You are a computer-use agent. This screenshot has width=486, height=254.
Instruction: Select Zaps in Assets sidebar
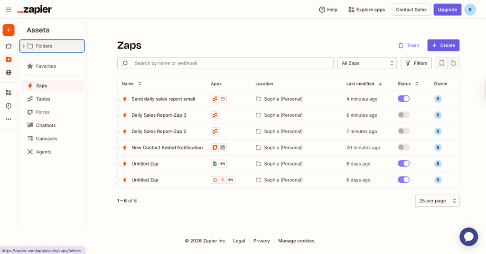click(52, 85)
